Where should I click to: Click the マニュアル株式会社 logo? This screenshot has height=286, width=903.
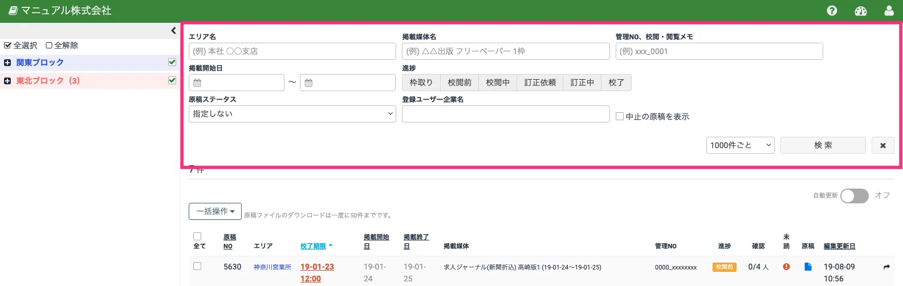point(60,11)
